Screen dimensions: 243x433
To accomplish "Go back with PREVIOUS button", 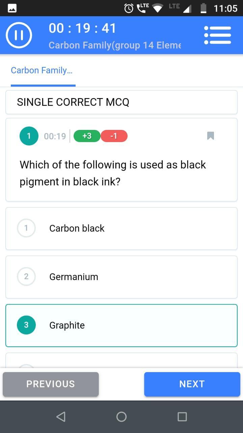I will [51, 384].
